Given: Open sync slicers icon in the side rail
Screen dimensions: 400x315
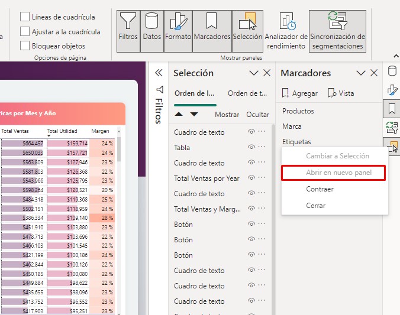Looking at the screenshot, I should 392,128.
